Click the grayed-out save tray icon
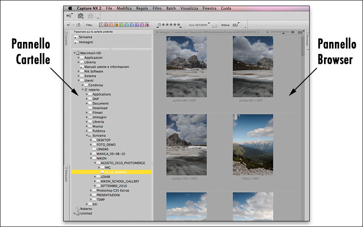The width and height of the screenshot is (363, 227). tap(91, 16)
